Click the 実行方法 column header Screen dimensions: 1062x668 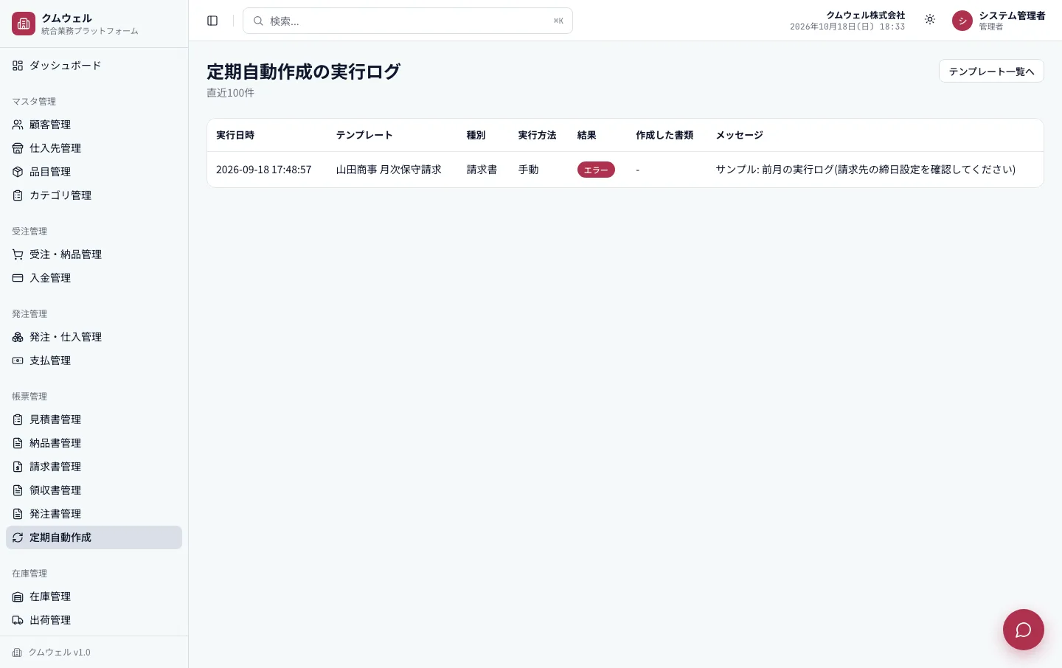[538, 135]
